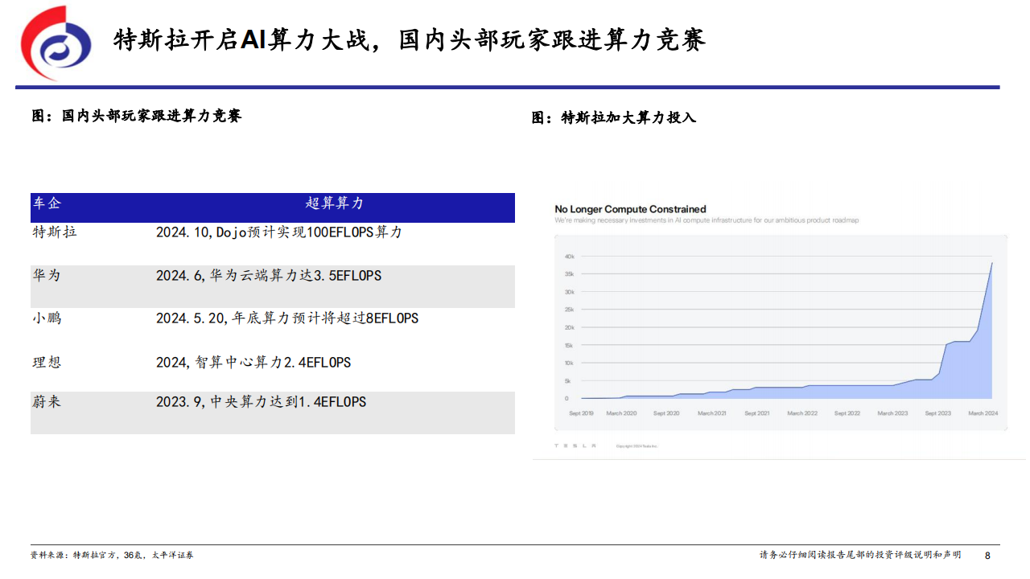Click the 'Copyright 2024 Tesla Inc.' text
The width and height of the screenshot is (1030, 579).
(637, 446)
